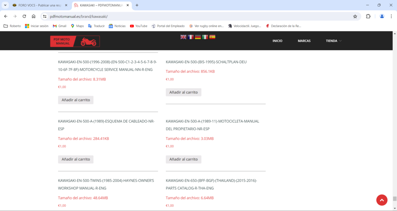Click 'Tamaño del archivo: 48.64MB' text
The image size is (397, 211).
coord(83,198)
